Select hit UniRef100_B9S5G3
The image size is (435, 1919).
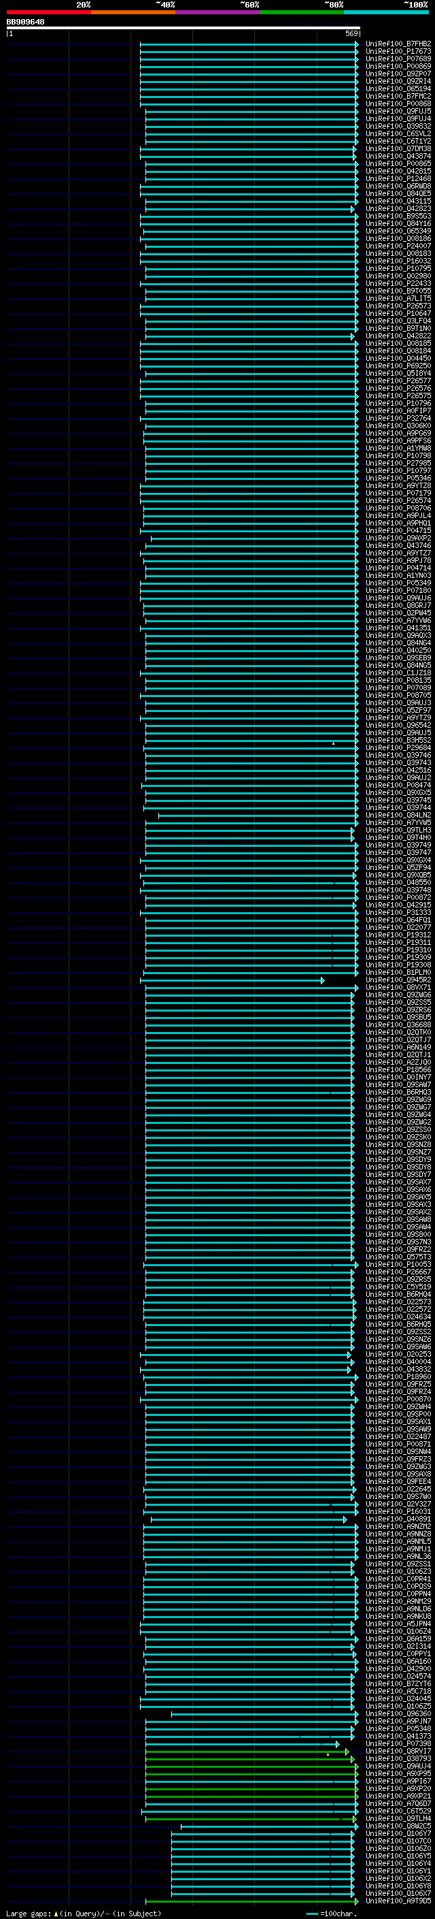[398, 216]
